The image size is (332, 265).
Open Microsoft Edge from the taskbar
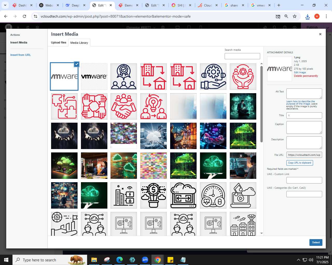120,260
